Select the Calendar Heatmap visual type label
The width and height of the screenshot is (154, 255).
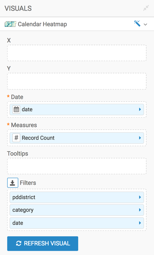click(x=42, y=24)
